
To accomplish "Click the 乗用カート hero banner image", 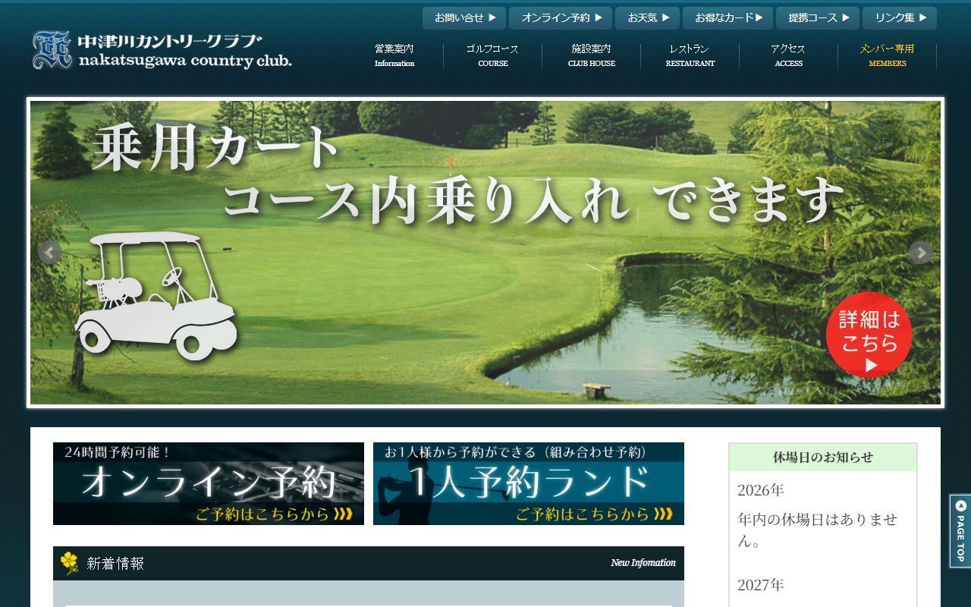I will (x=485, y=253).
